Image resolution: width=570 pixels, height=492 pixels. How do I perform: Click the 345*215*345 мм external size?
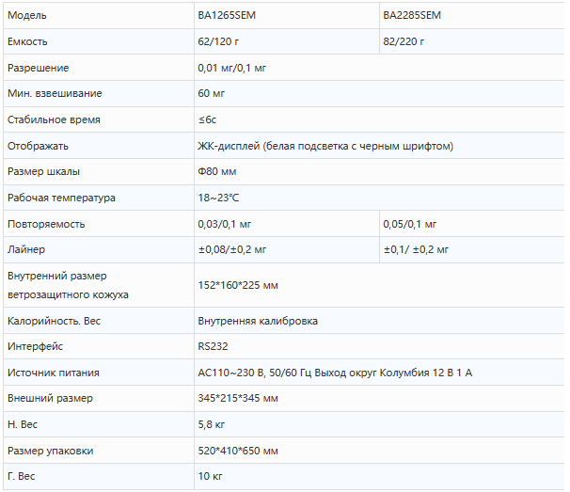click(x=238, y=399)
